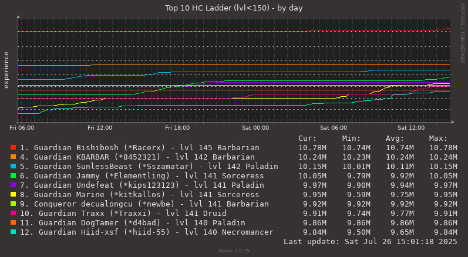The width and height of the screenshot is (468, 257).
Task: Click the 'Avg:' column header
Action: 395,138
